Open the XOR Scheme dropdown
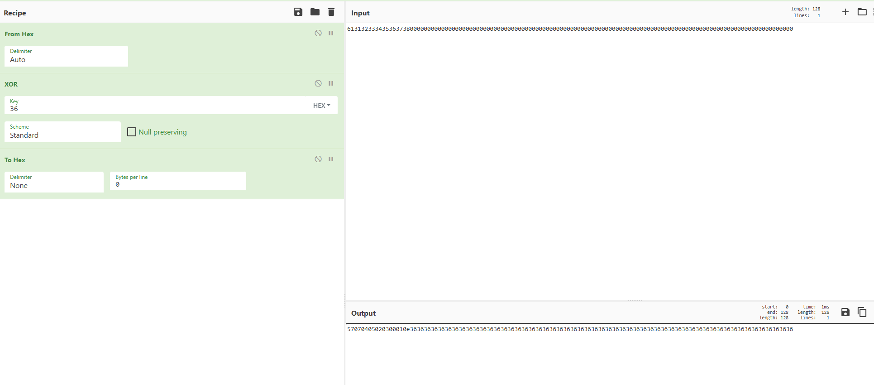The image size is (874, 385). click(x=62, y=132)
